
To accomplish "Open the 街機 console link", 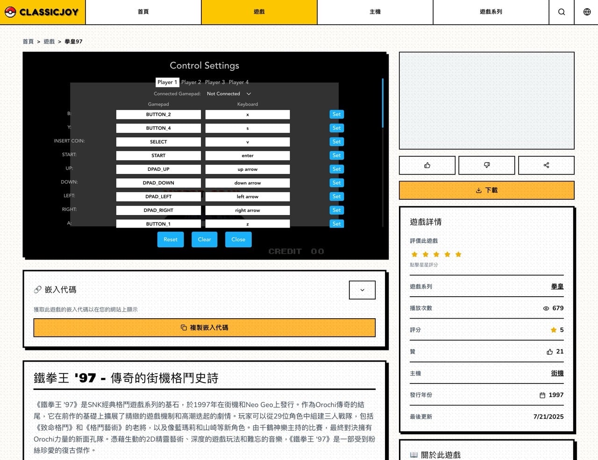I will pos(557,373).
